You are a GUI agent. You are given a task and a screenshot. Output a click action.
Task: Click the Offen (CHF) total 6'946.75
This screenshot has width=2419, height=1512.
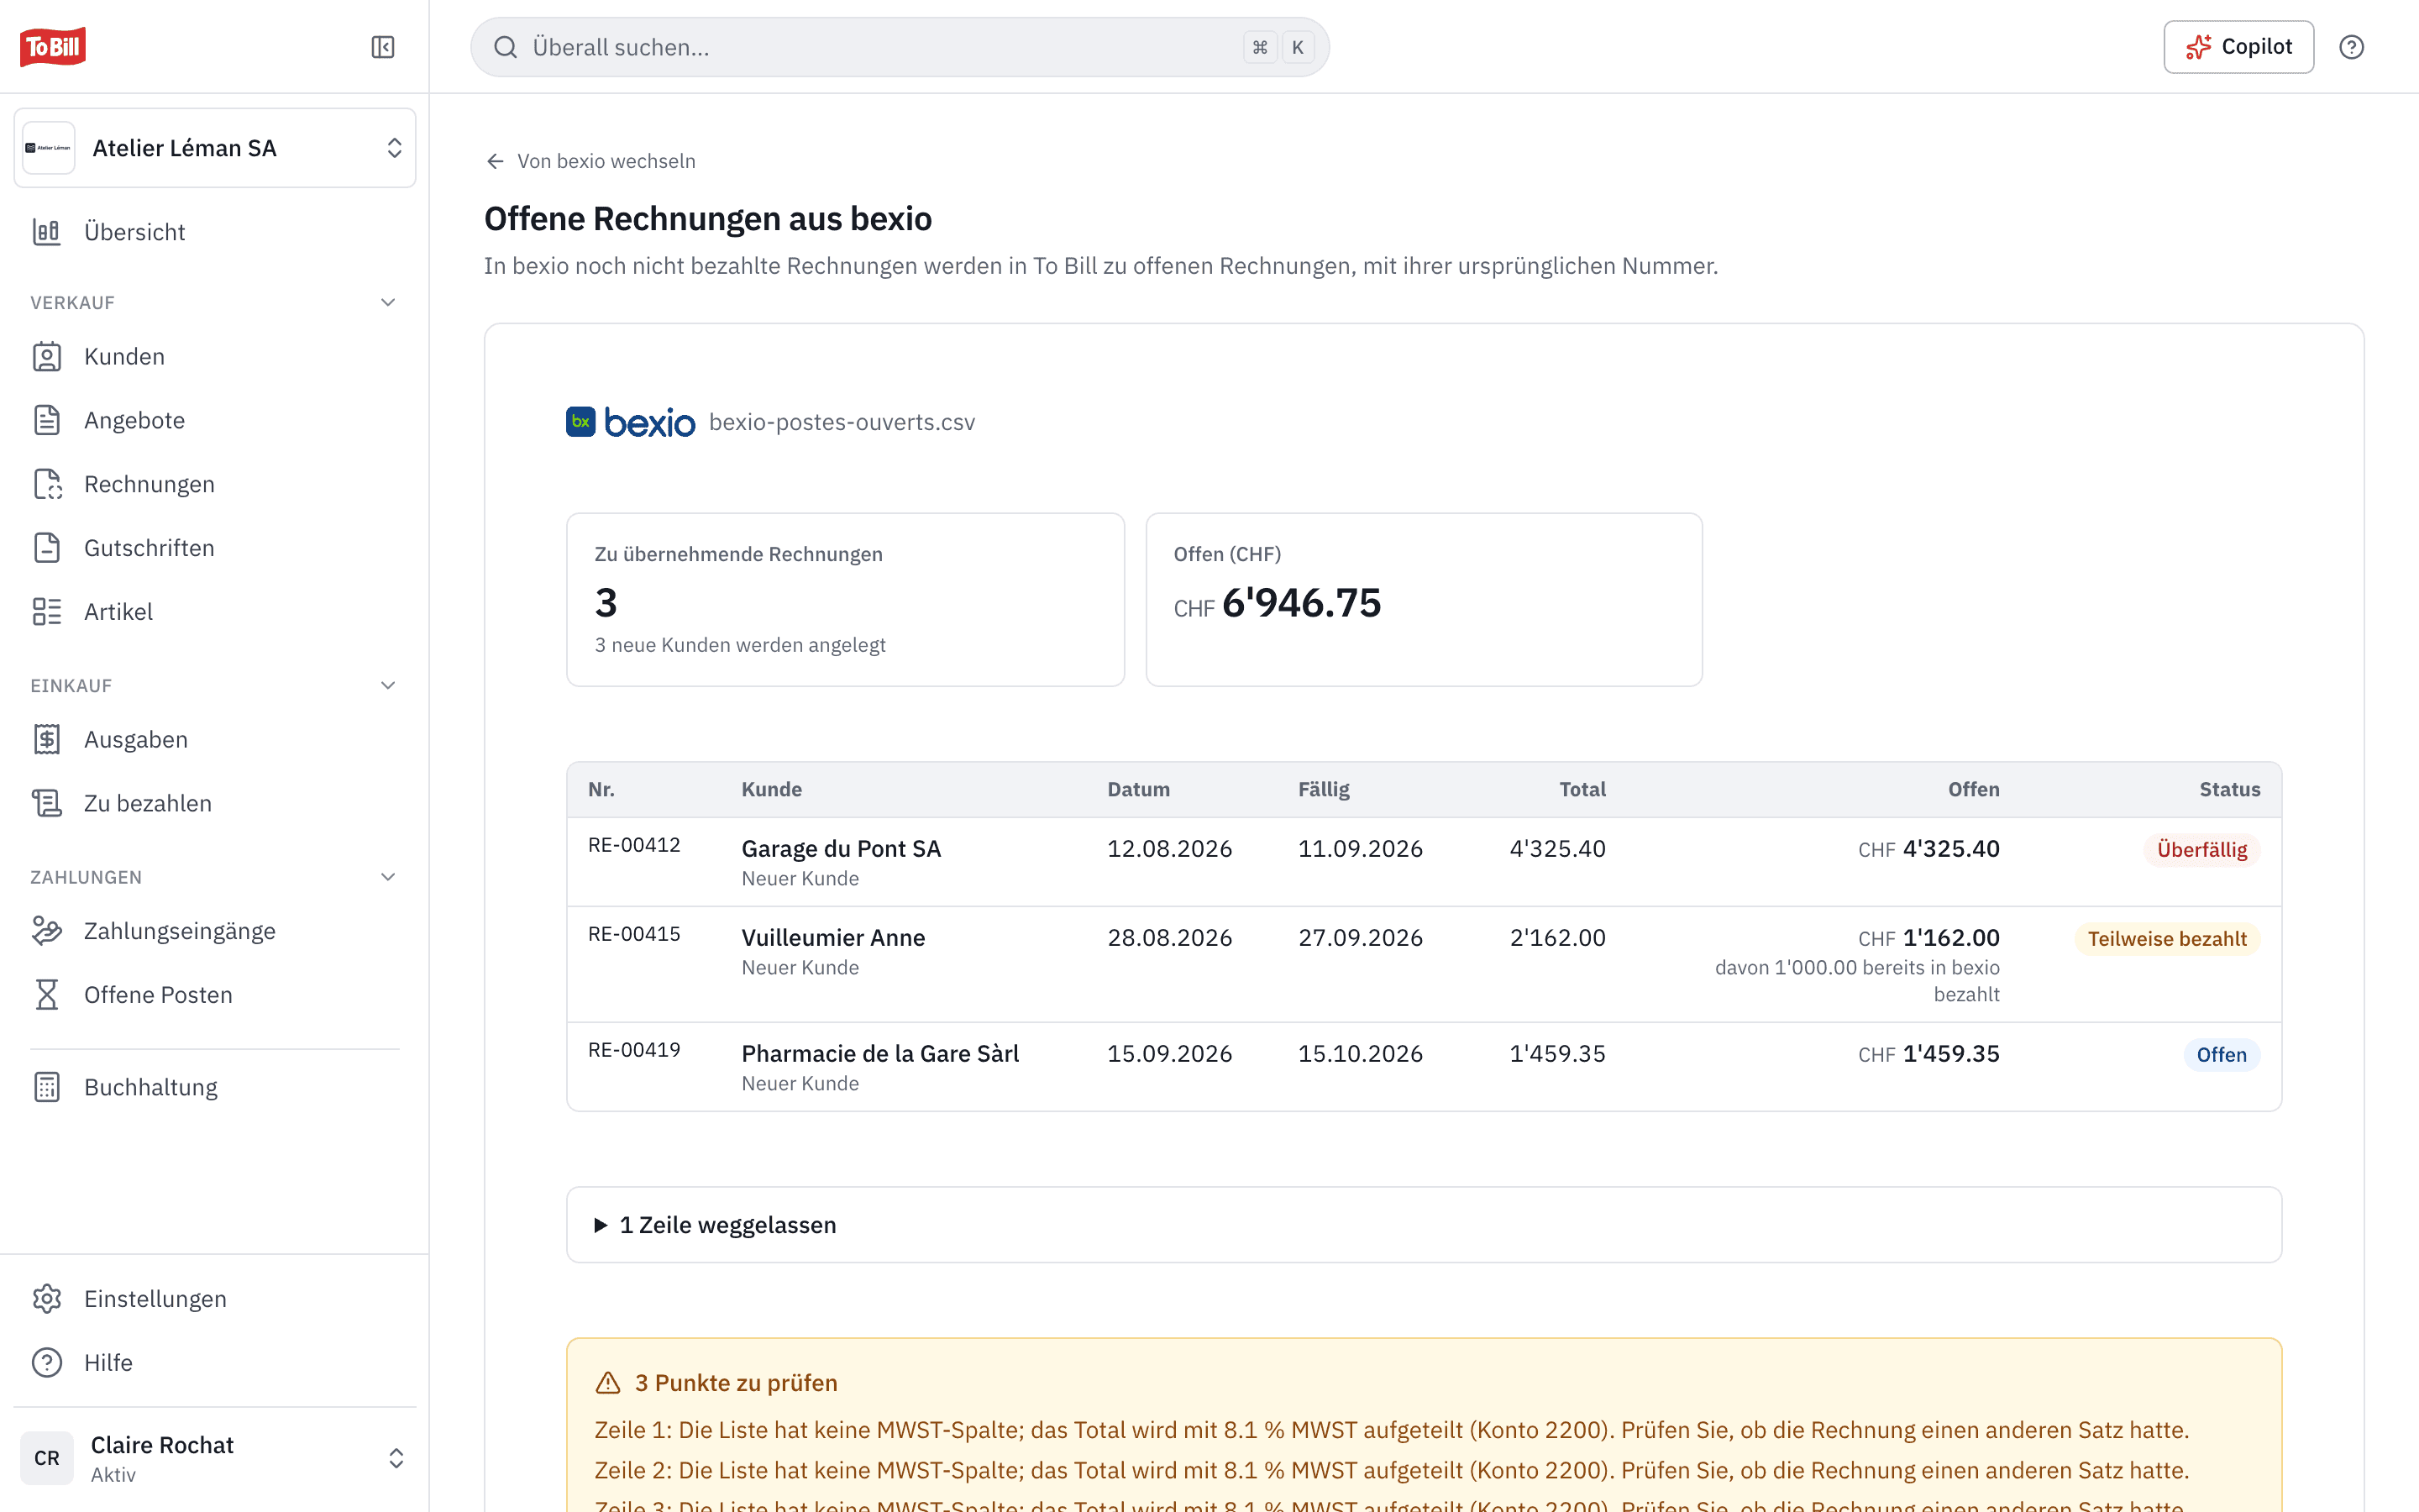pyautogui.click(x=1278, y=603)
